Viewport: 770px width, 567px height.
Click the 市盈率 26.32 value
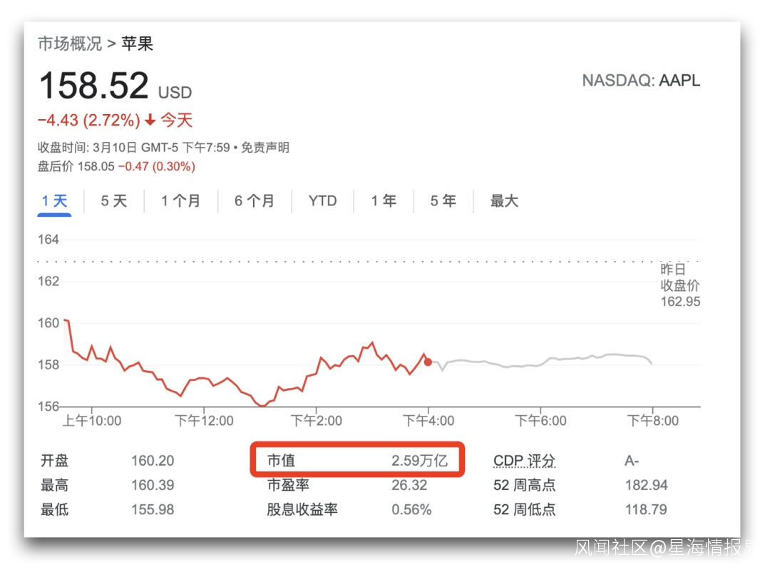409,486
